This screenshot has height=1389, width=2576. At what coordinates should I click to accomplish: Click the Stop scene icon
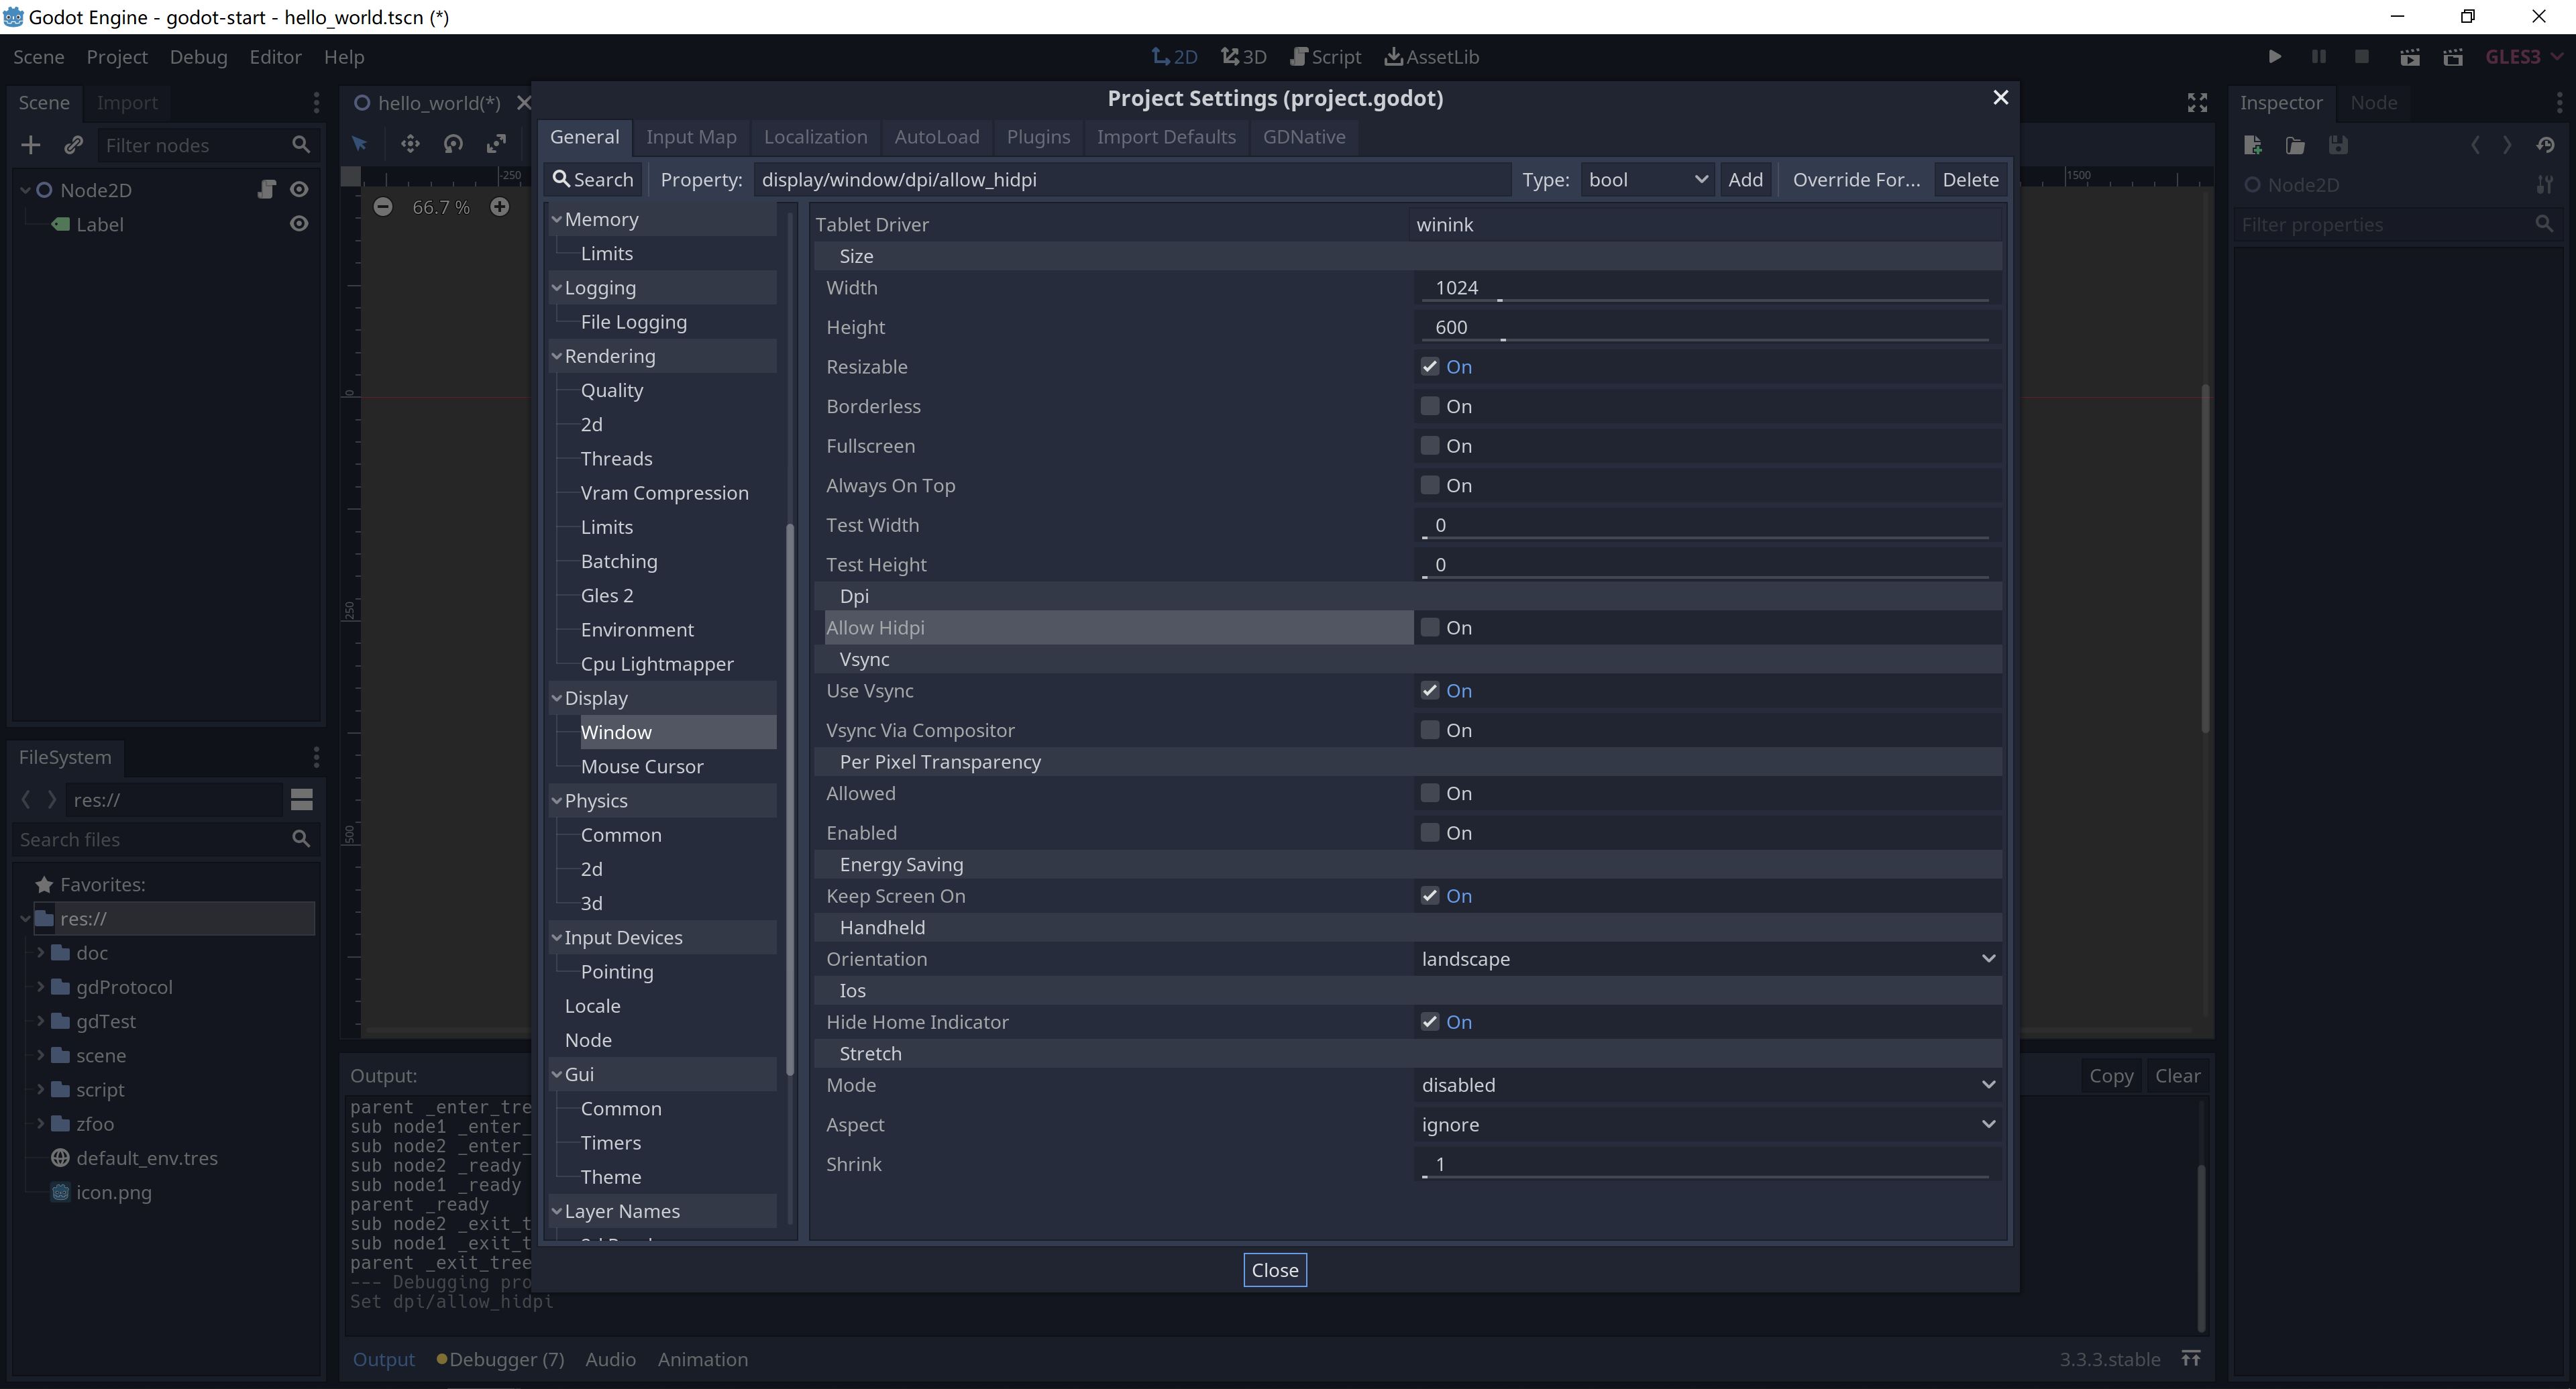2362,57
